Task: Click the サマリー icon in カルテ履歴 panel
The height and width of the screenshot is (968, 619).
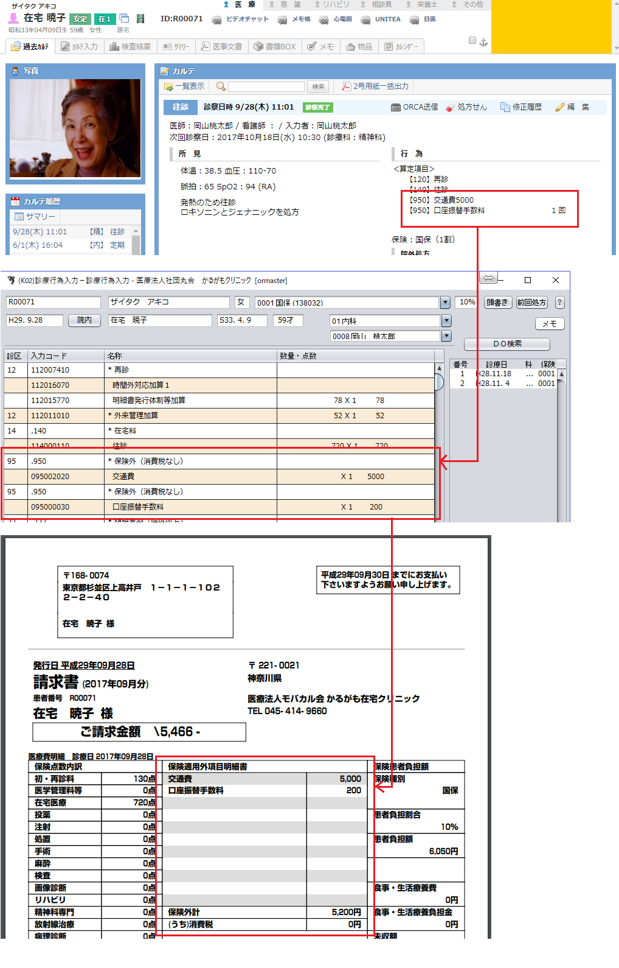Action: tap(19, 217)
